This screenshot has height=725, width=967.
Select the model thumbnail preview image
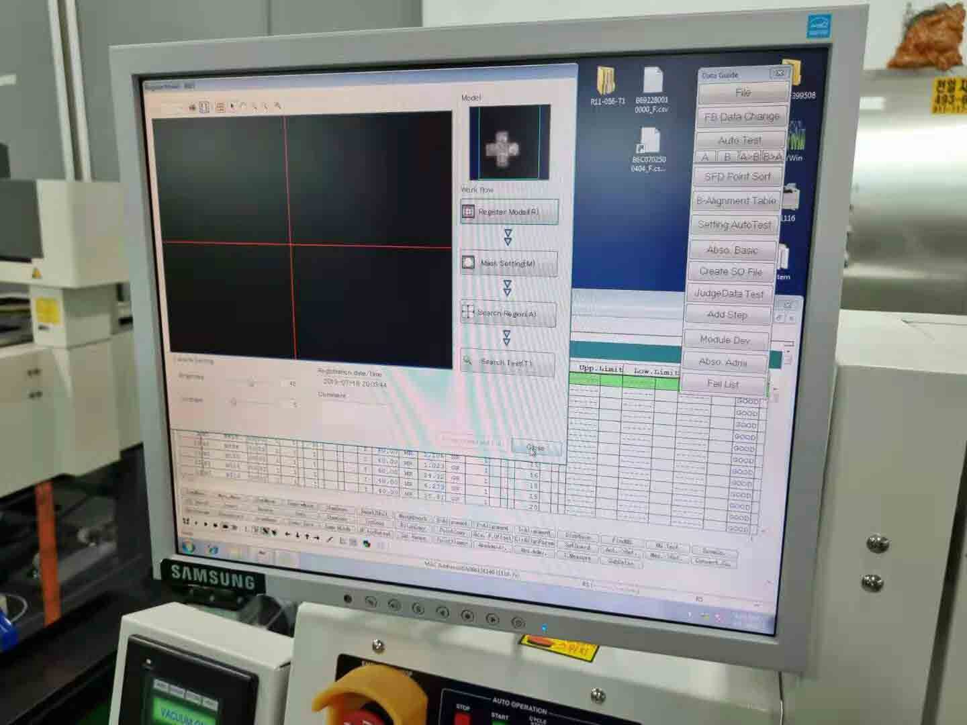click(510, 142)
